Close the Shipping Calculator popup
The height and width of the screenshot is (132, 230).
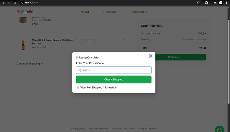pyautogui.click(x=150, y=56)
